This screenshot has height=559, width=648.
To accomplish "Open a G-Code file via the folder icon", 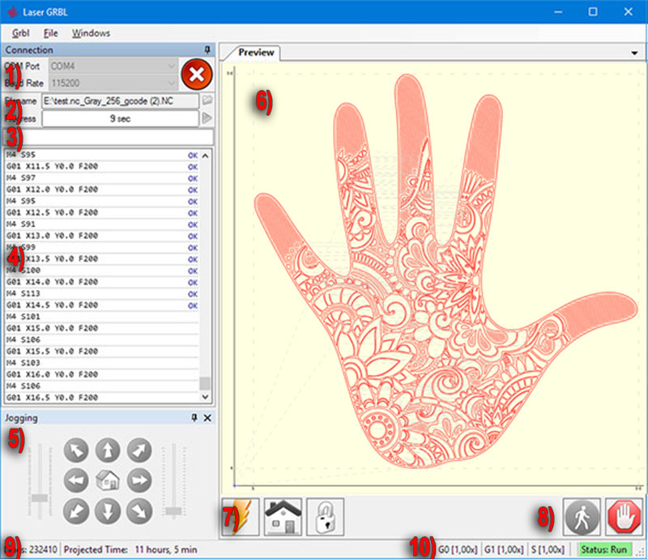I will [208, 100].
